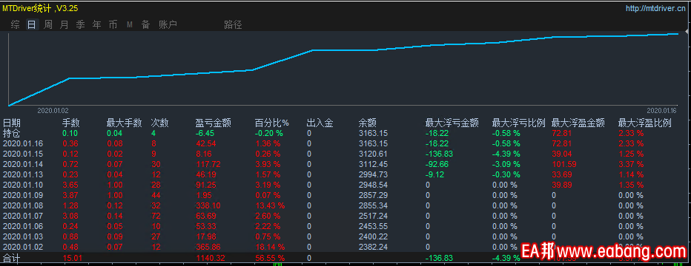The height and width of the screenshot is (266, 691).
Task: Click the 最大浮亏金额 column header
Action: (452, 123)
